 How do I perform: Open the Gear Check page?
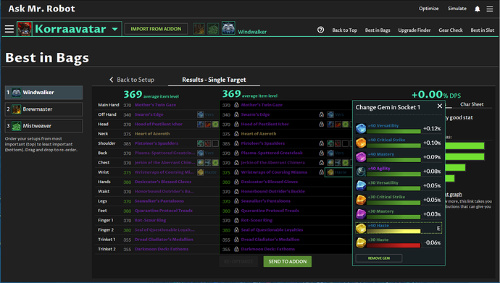tap(451, 30)
